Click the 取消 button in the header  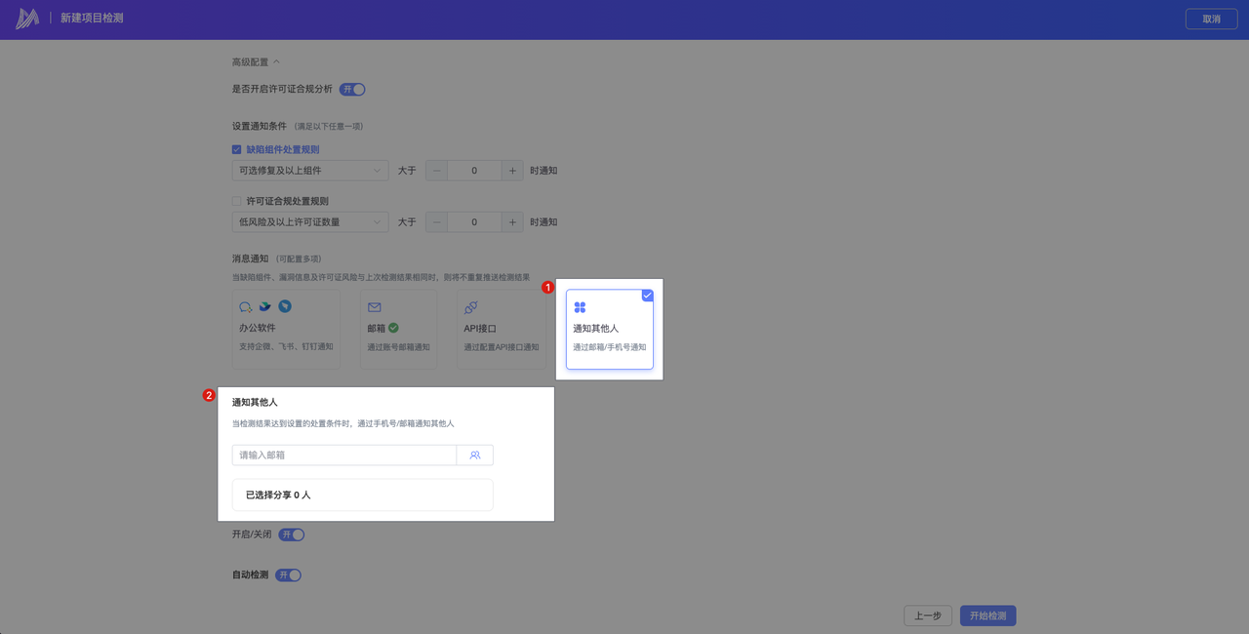(x=1211, y=19)
